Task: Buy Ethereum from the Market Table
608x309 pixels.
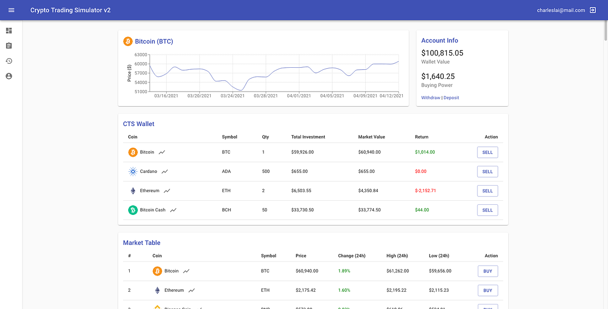Action: click(x=487, y=290)
